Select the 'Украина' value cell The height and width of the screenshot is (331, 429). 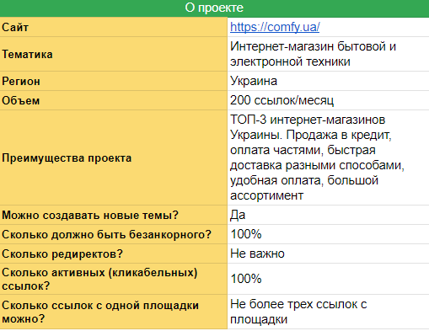[x=328, y=81]
